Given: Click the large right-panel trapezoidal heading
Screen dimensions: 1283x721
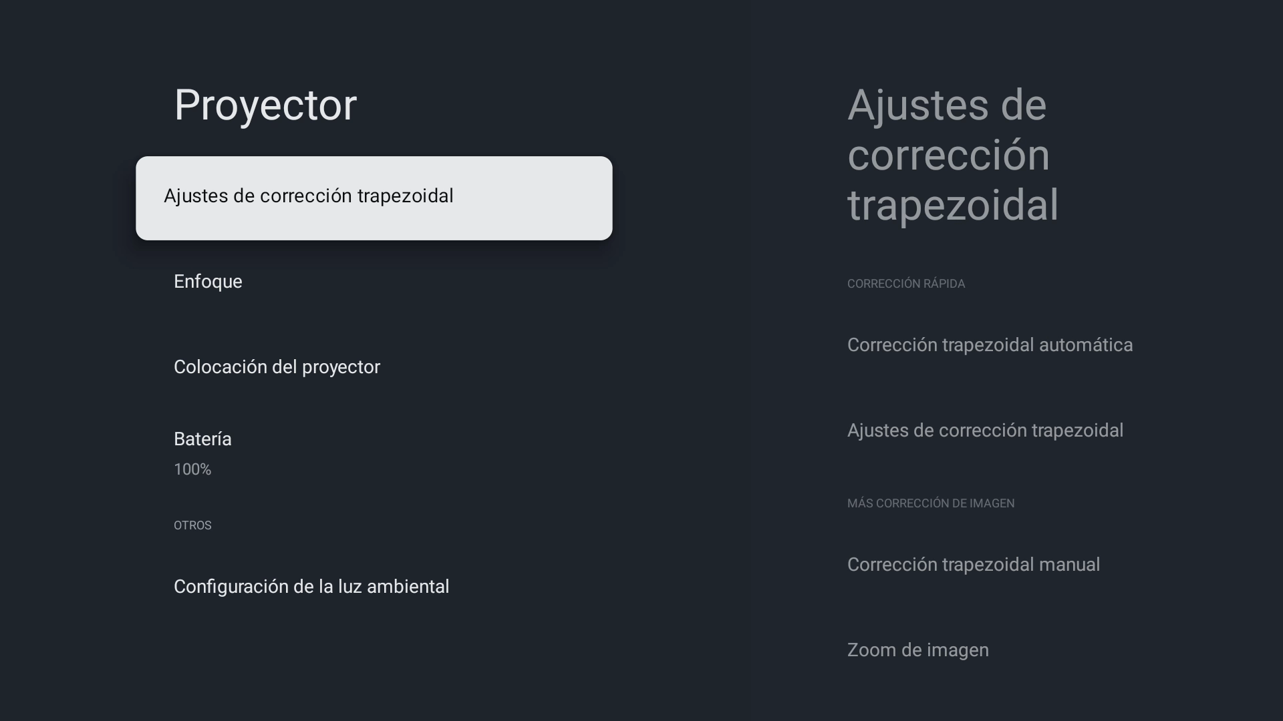Looking at the screenshot, I should (953, 155).
